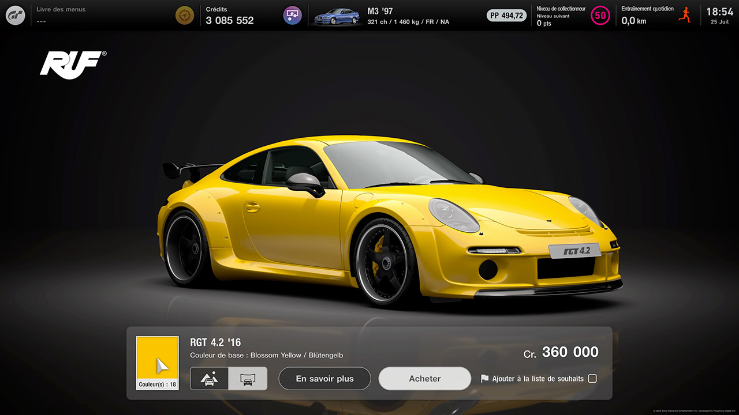This screenshot has width=739, height=415.
Task: Click the Livre des menus label
Action: point(61,9)
